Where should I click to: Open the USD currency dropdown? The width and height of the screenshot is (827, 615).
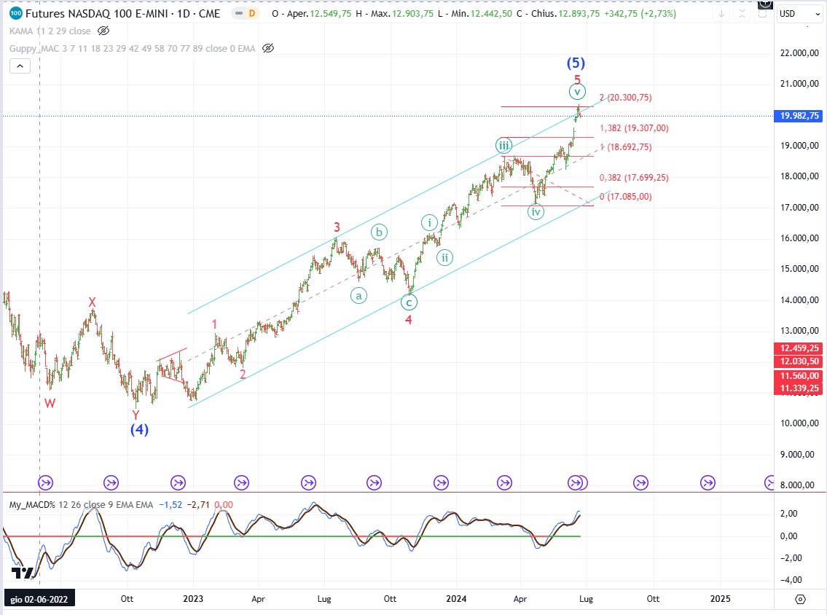[799, 14]
